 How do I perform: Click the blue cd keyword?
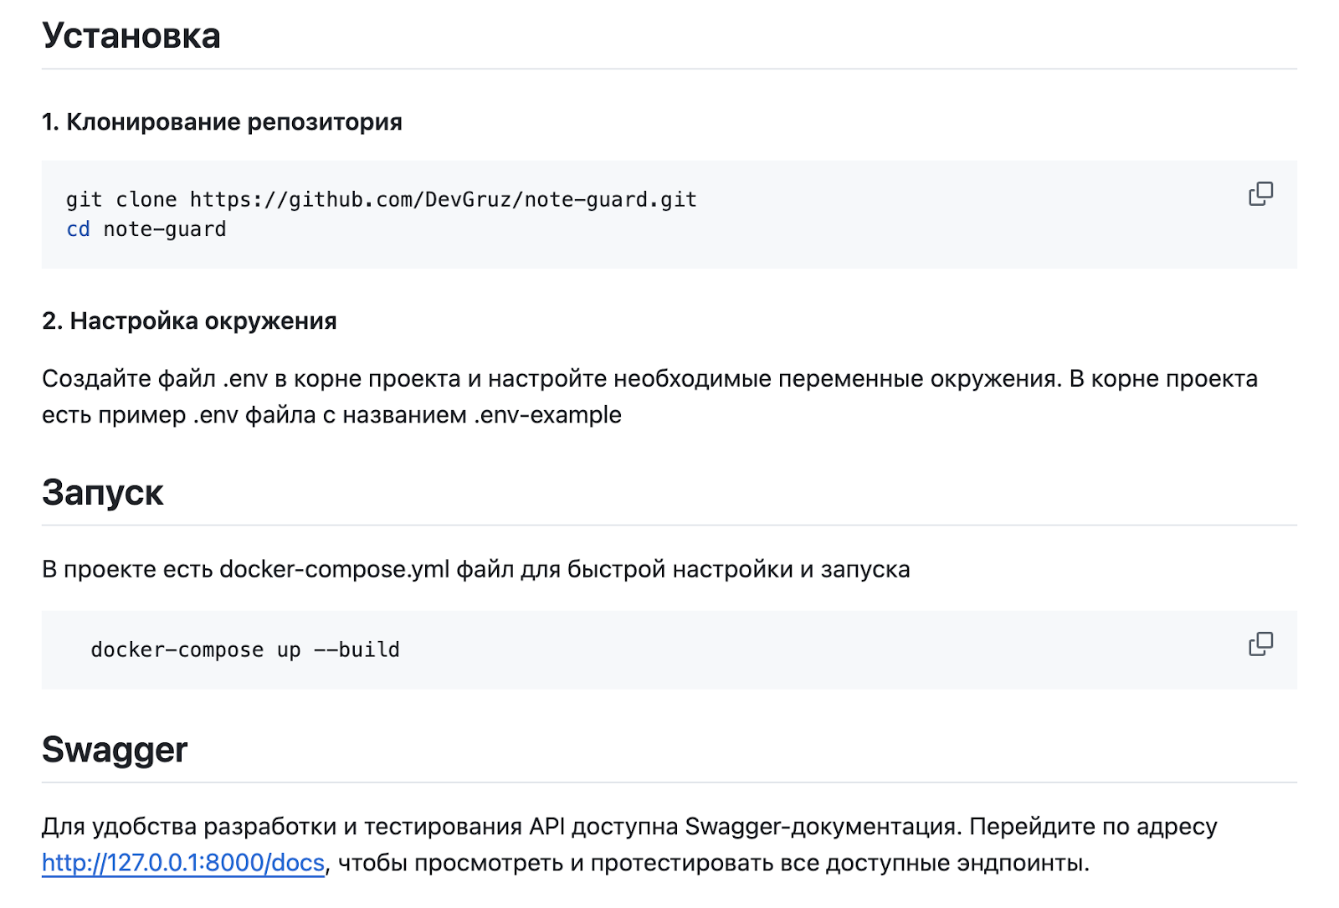coord(78,229)
